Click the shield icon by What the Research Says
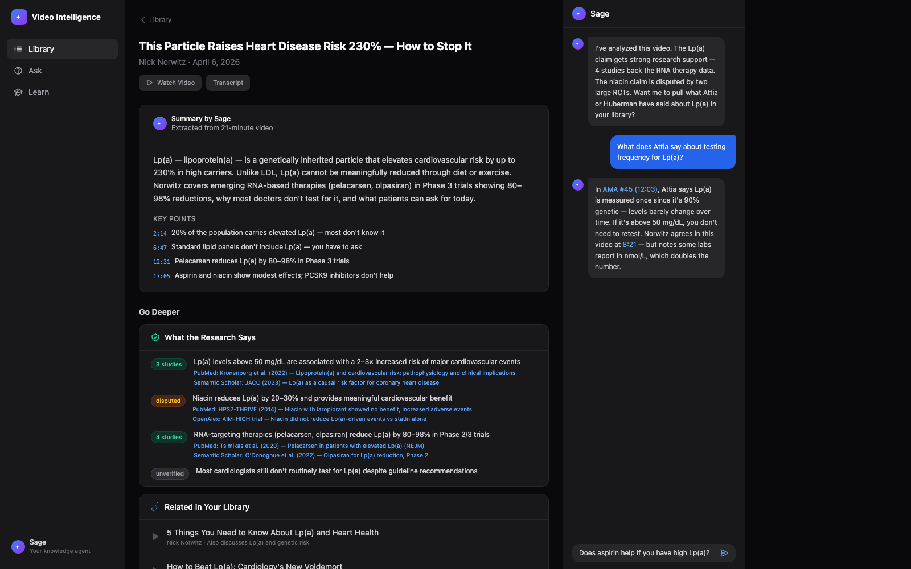Screen dimensions: 911x569 [x=155, y=337]
